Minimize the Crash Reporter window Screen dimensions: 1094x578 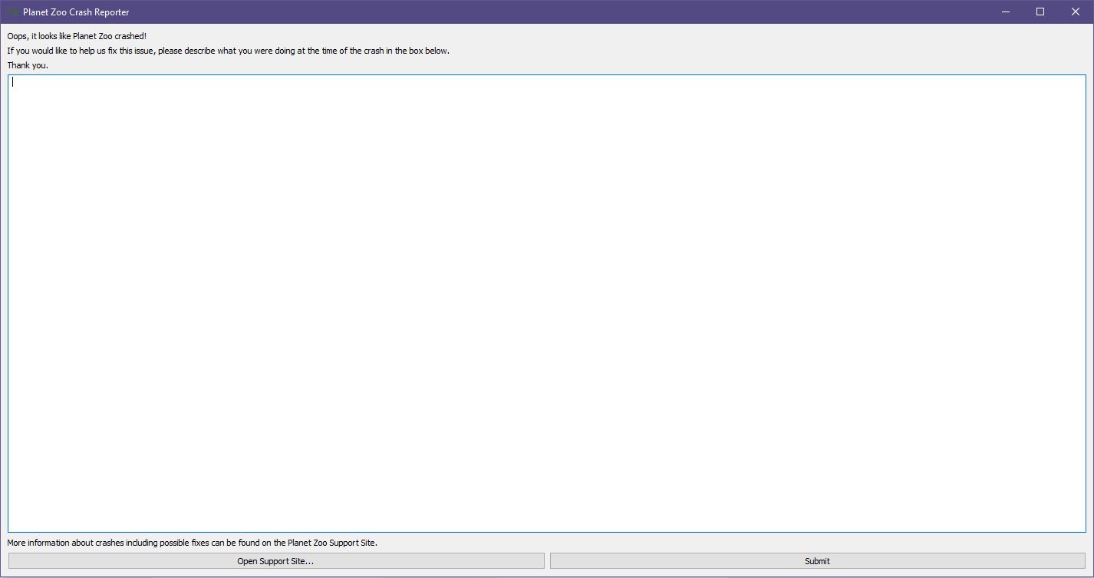tap(1005, 12)
